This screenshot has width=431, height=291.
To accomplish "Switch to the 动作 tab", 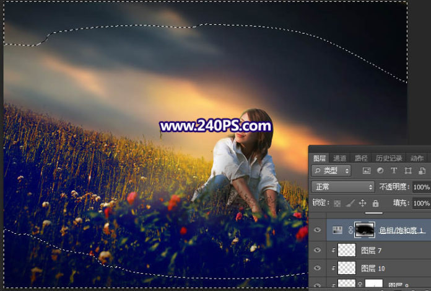I will pos(417,158).
